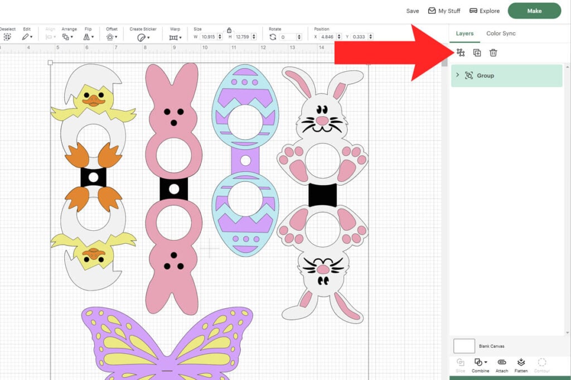
Task: Click the Deselect tool
Action: point(7,36)
